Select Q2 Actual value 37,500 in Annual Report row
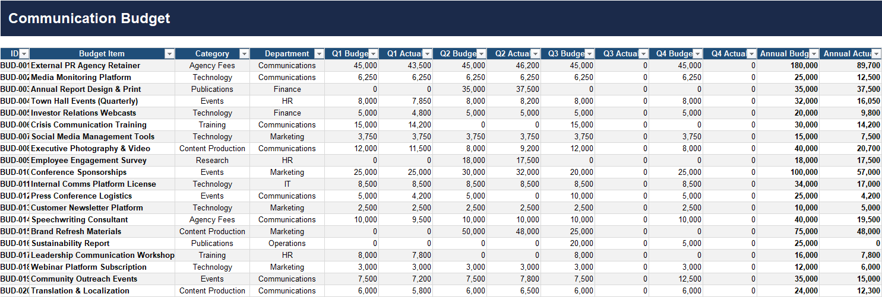Image resolution: width=882 pixels, height=297 pixels. pos(514,90)
